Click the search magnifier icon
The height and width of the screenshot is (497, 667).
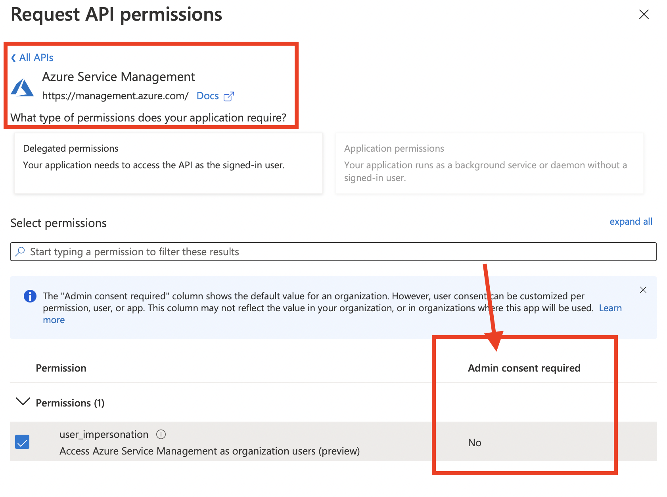click(x=20, y=251)
